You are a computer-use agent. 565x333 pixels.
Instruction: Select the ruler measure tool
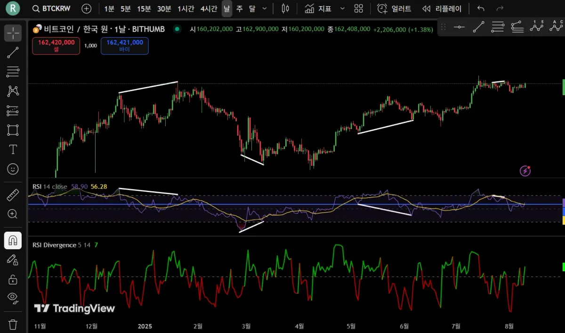[x=13, y=195]
